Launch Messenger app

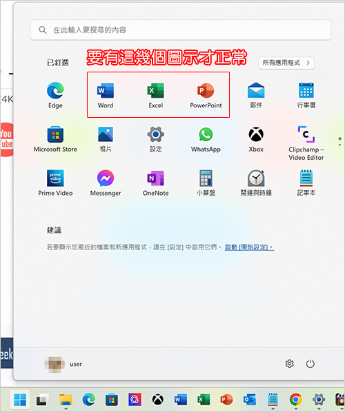(106, 183)
